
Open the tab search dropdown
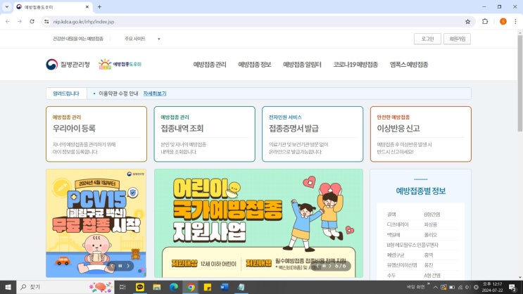pyautogui.click(x=6, y=6)
